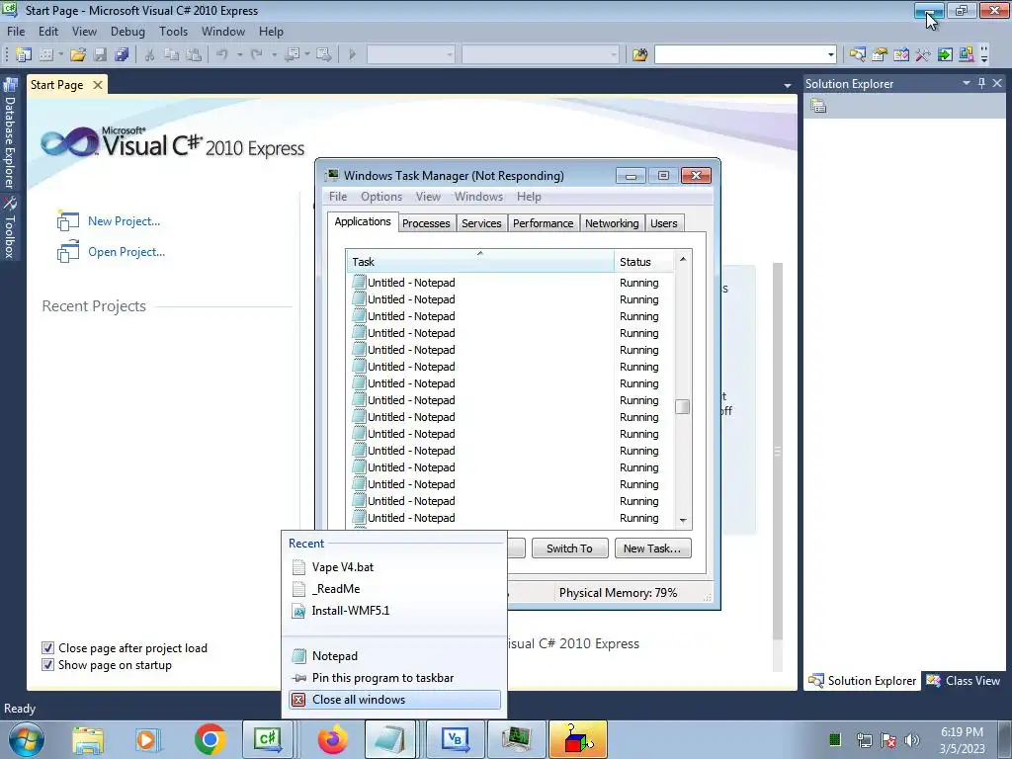Click the Navigate Backward toolbar icon
The image size is (1012, 759).
coord(293,55)
